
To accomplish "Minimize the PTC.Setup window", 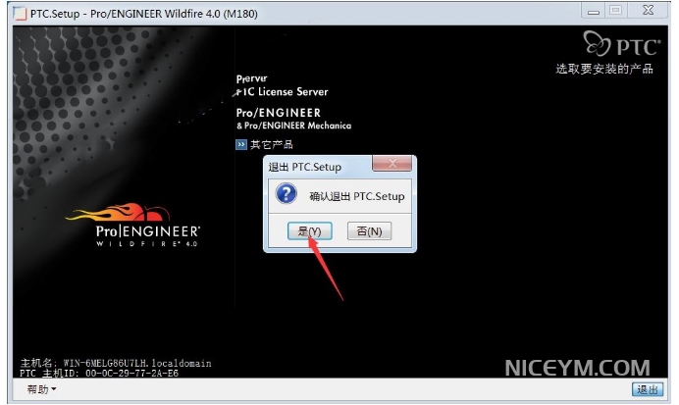I will pyautogui.click(x=594, y=11).
